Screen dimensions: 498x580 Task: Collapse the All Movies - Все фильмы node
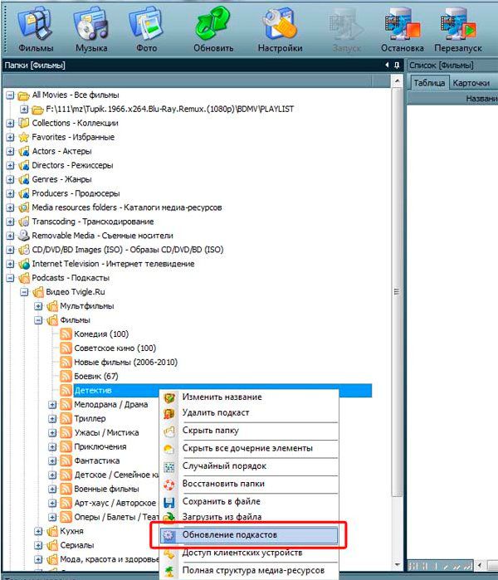pyautogui.click(x=10, y=95)
